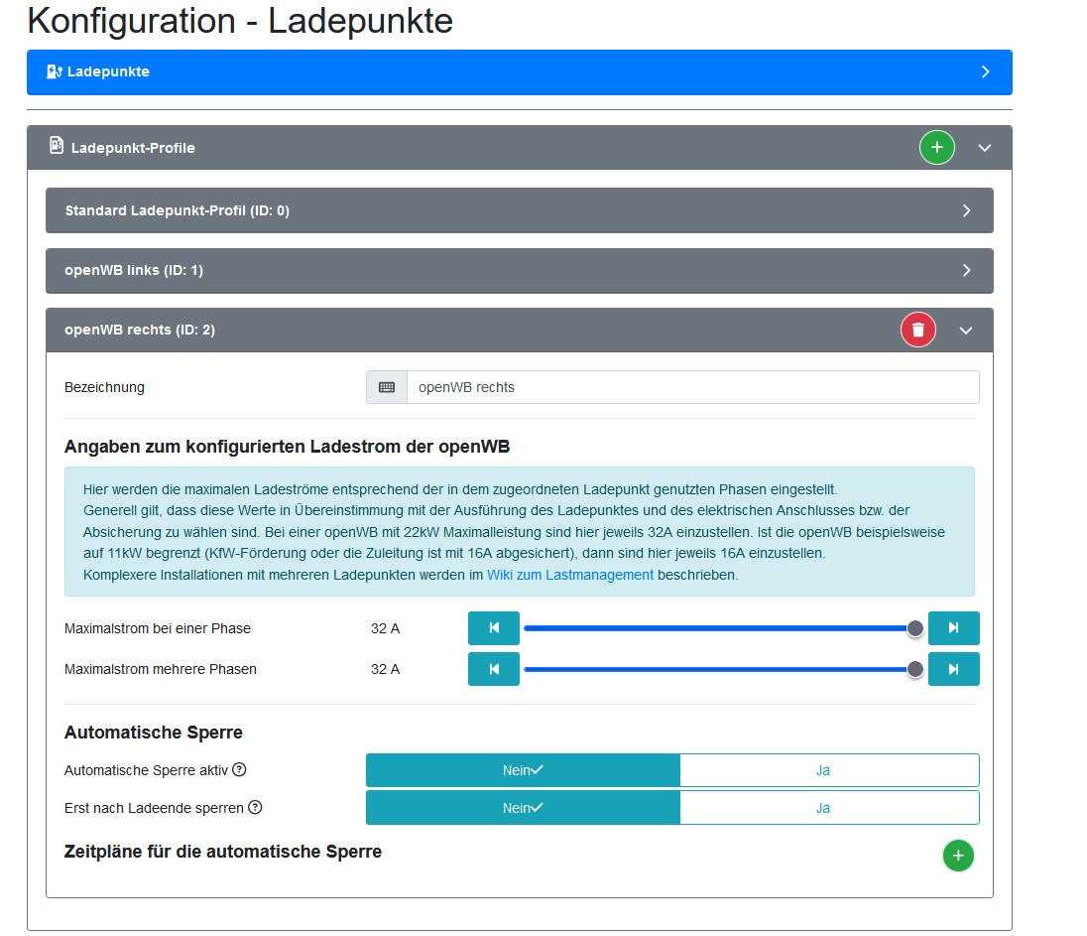Click the Konfiguration - Ladepunkte page heading
Image resolution: width=1087 pixels, height=936 pixels.
pos(240,20)
